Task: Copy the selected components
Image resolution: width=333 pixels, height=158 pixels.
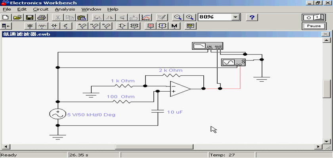Action: 69,17
